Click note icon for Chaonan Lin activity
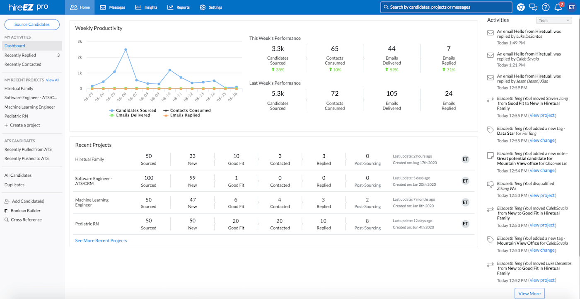Viewport: 580px width, 299px height. [x=491, y=155]
